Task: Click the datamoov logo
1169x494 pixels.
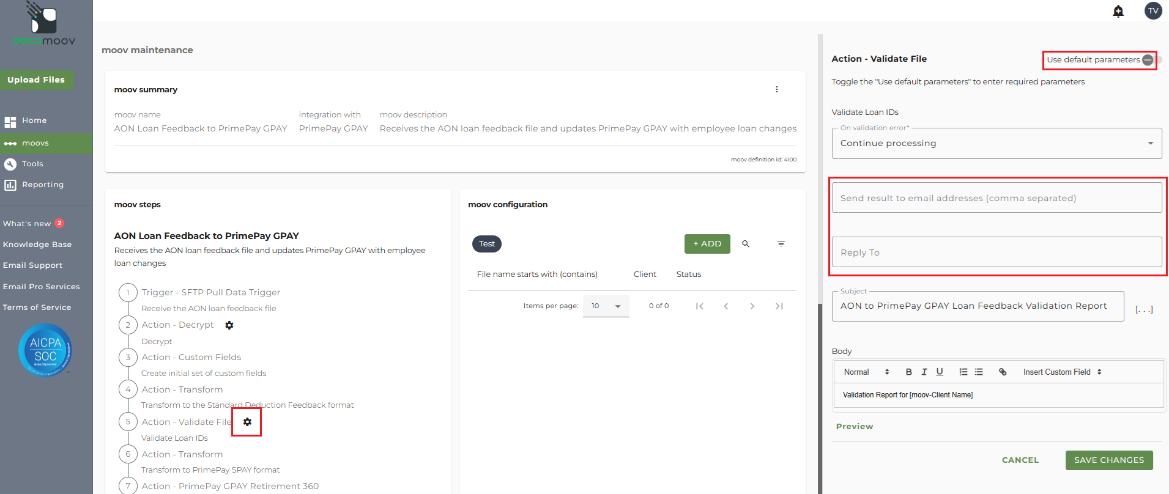Action: click(44, 24)
